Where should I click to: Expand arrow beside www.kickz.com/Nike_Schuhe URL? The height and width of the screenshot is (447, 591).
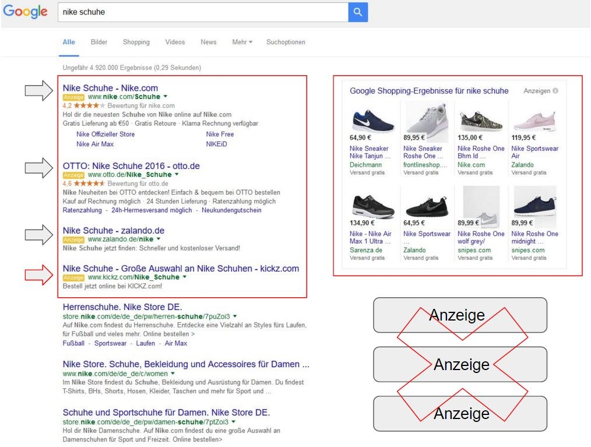[x=184, y=277]
